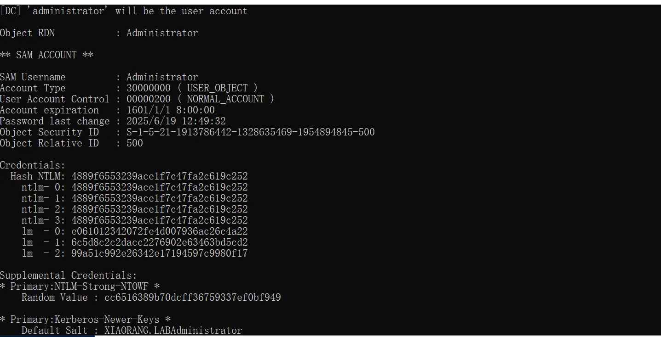Click the NORMAL_ACCOUNT text
The image size is (661, 337).
tap(225, 99)
